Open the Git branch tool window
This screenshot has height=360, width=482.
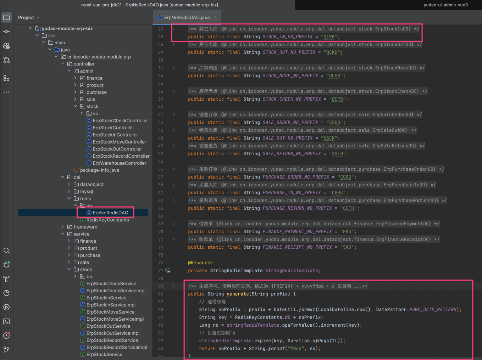click(x=6, y=349)
